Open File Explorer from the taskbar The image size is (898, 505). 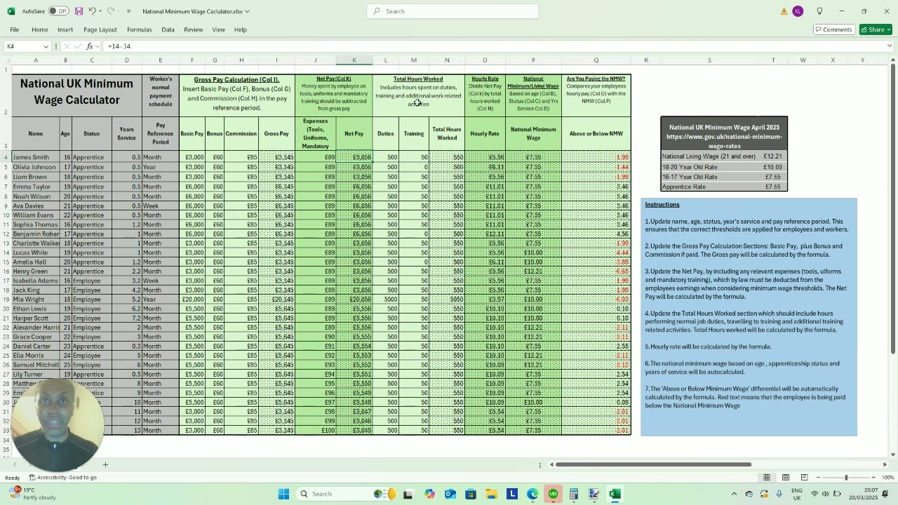[x=491, y=494]
